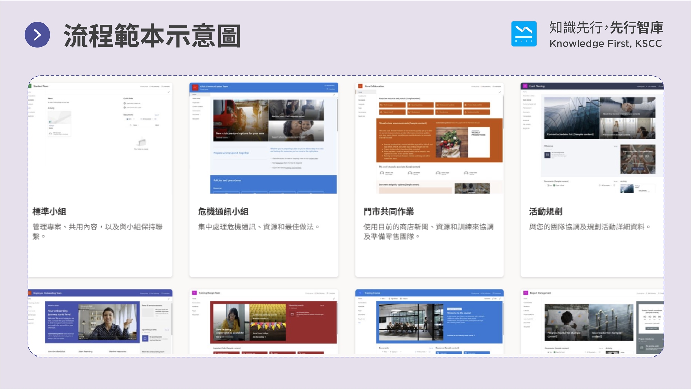Click the purple Event Planning site icon
The height and width of the screenshot is (389, 691).
(x=525, y=86)
